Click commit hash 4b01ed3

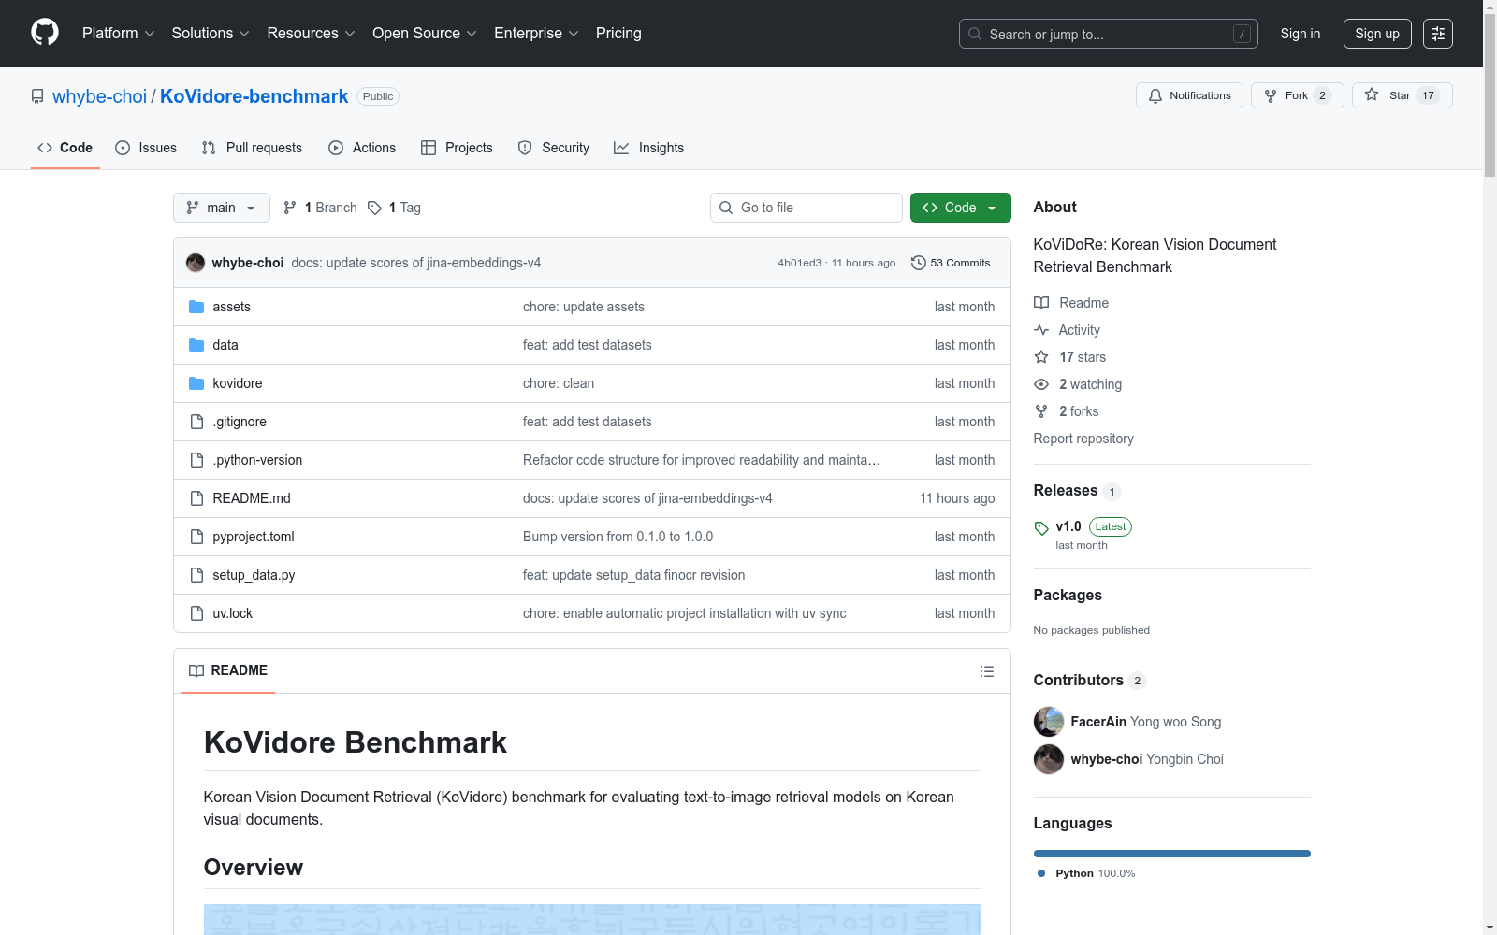click(799, 263)
